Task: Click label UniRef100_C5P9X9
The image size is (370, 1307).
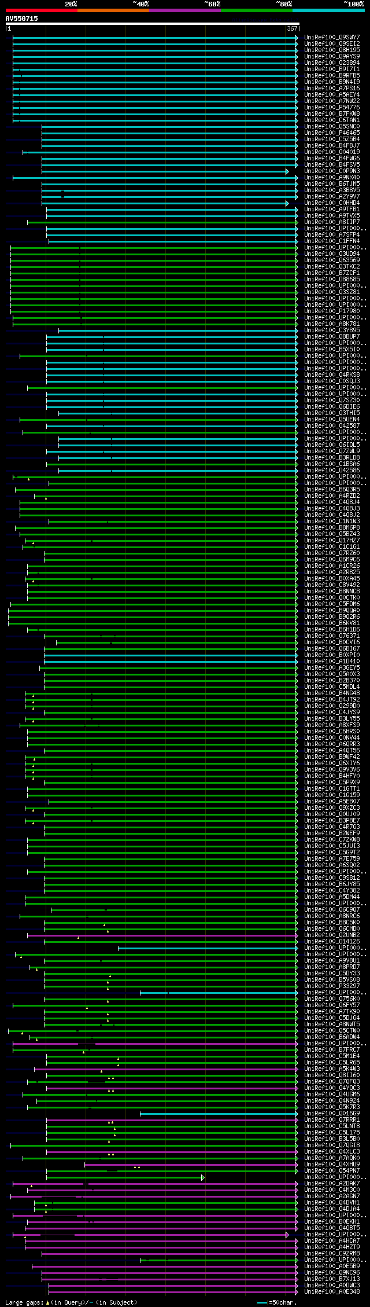Action: (332, 782)
